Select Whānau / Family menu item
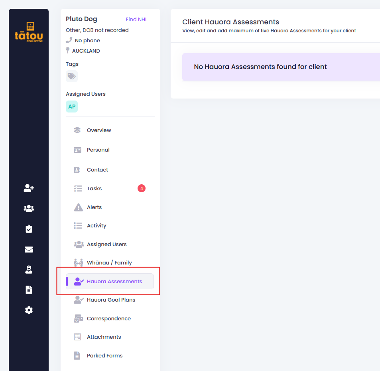380x371 pixels. 110,263
